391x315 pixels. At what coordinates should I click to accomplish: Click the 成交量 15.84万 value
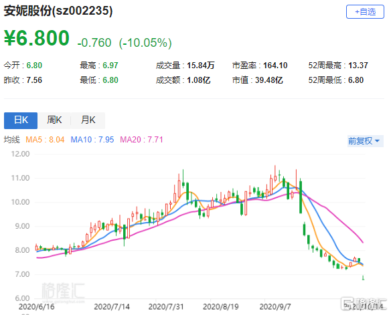(x=201, y=66)
